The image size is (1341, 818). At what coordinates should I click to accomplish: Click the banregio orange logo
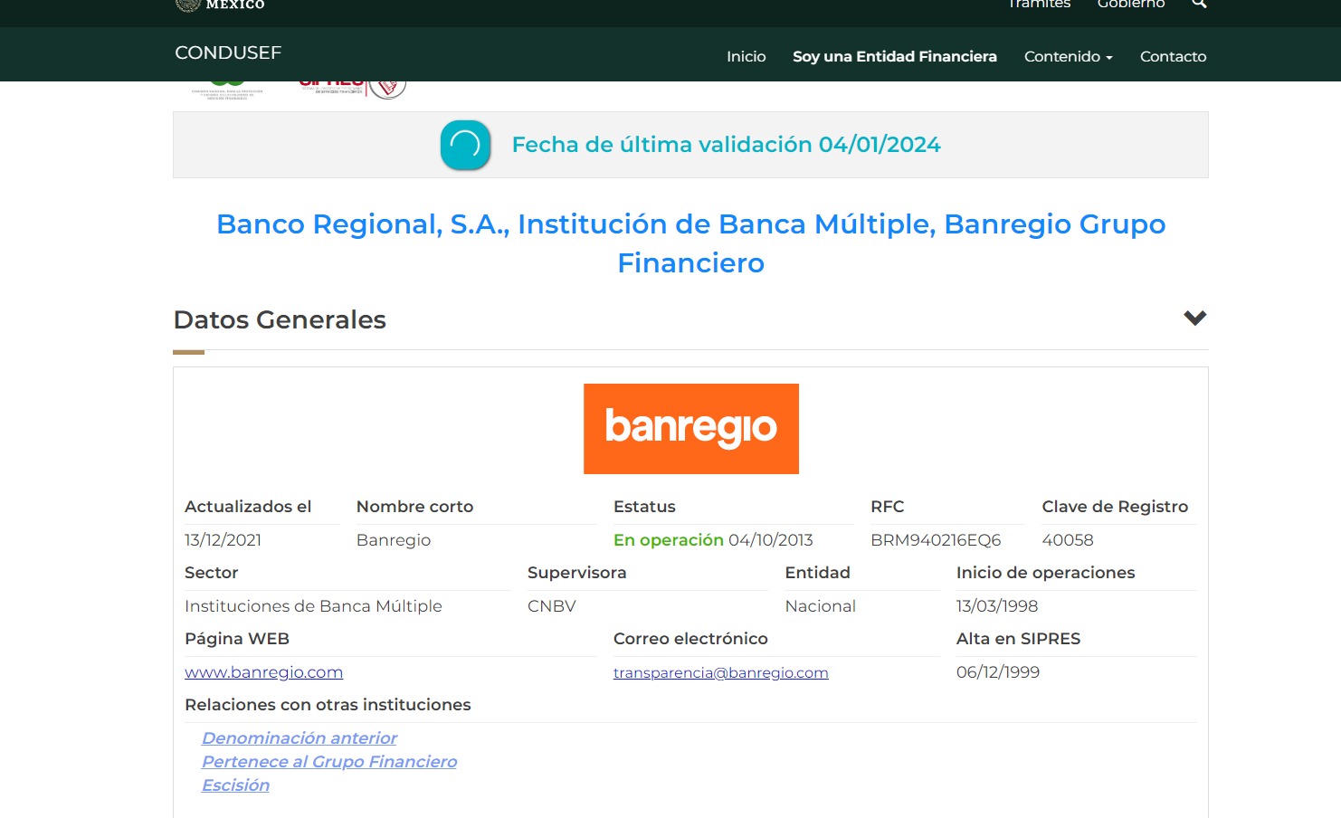pos(690,428)
